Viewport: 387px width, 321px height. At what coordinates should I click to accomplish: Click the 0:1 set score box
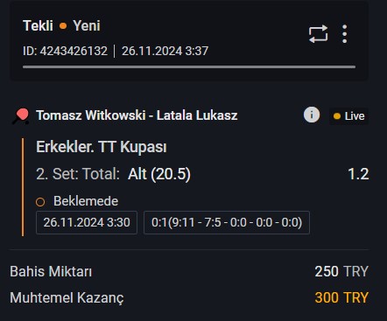point(227,222)
